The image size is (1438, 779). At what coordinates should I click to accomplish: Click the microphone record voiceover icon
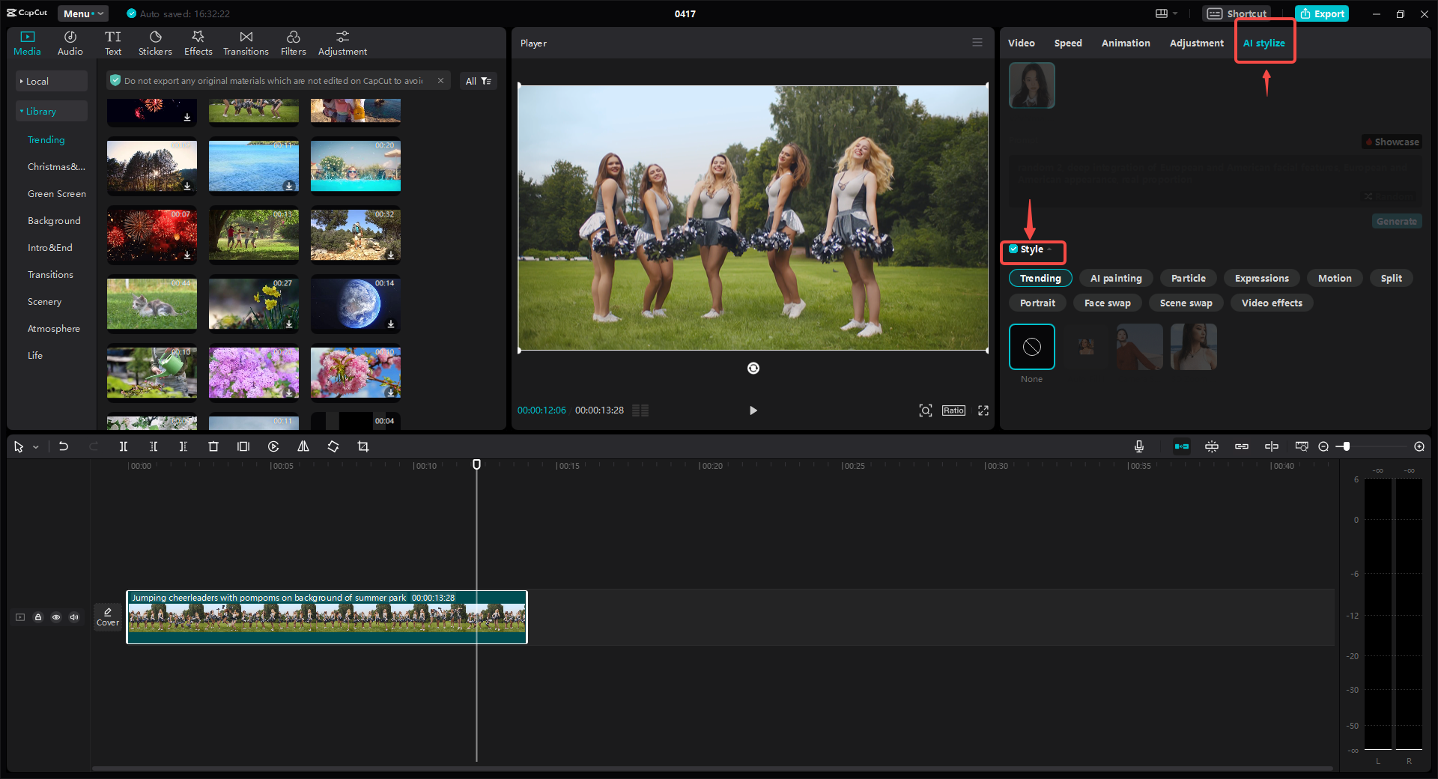[x=1138, y=446]
